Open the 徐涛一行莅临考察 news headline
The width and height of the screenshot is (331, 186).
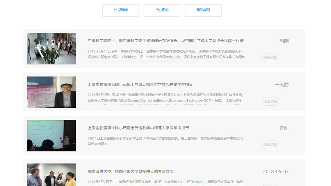(165, 40)
